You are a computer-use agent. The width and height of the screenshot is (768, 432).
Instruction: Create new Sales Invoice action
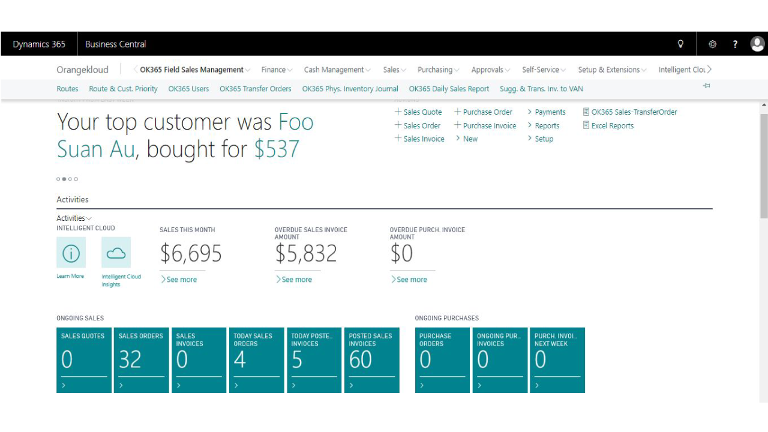(419, 139)
